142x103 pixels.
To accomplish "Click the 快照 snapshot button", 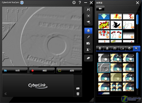I will (15, 70).
